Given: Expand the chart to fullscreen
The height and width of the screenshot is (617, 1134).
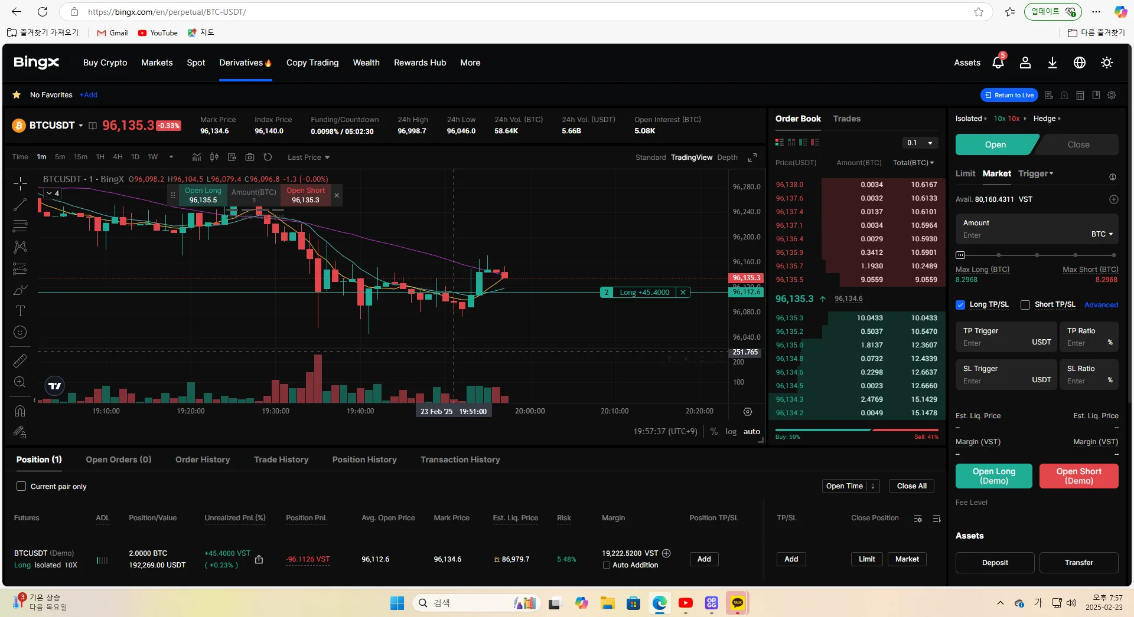Looking at the screenshot, I should (x=752, y=157).
